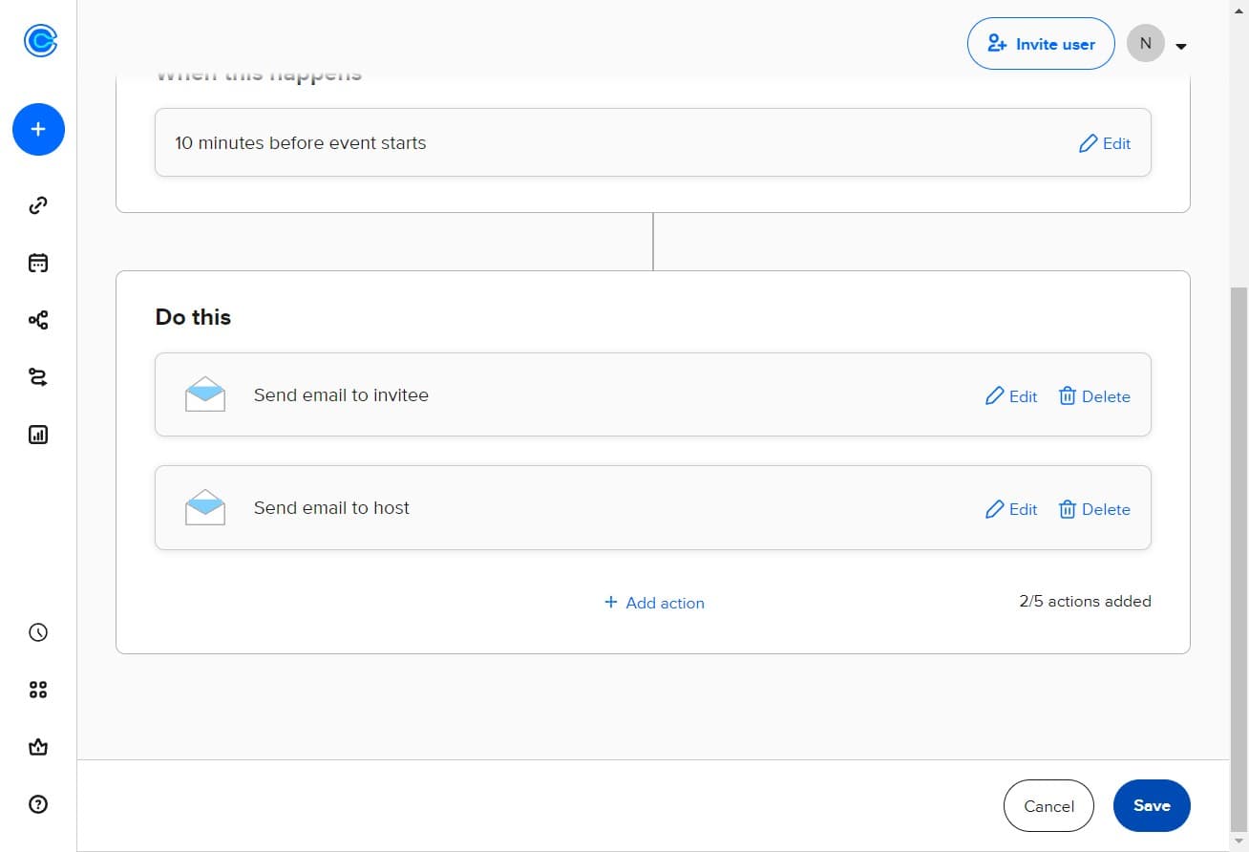The height and width of the screenshot is (852, 1249).
Task: Open the Help question mark icon
Action: [38, 804]
